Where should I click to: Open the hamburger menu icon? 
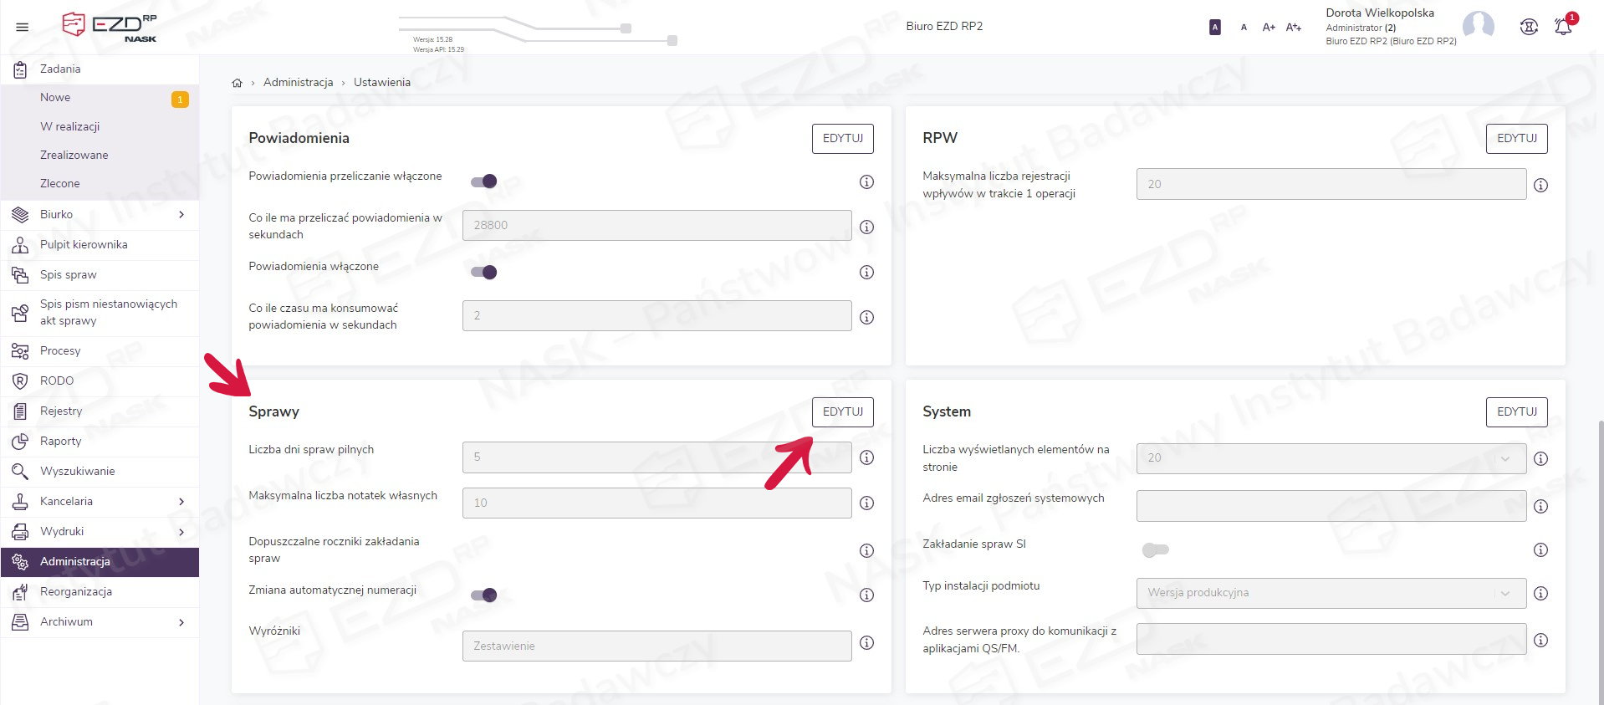[x=23, y=27]
